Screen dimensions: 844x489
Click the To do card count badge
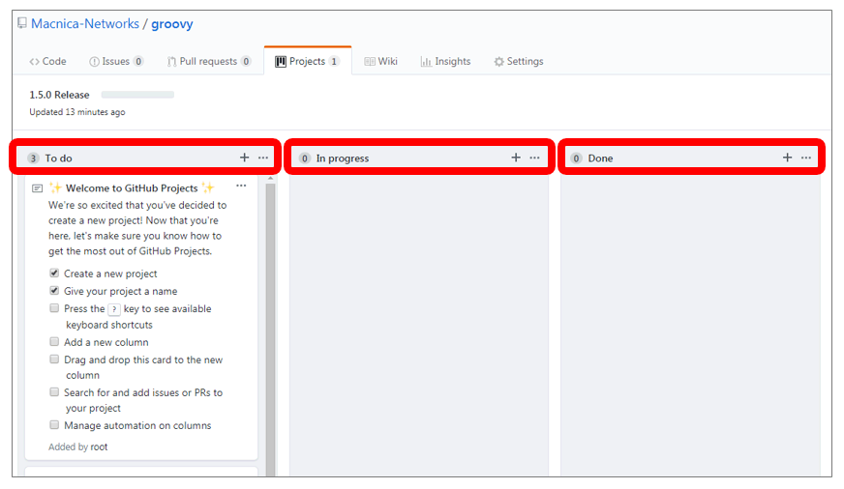click(x=33, y=158)
